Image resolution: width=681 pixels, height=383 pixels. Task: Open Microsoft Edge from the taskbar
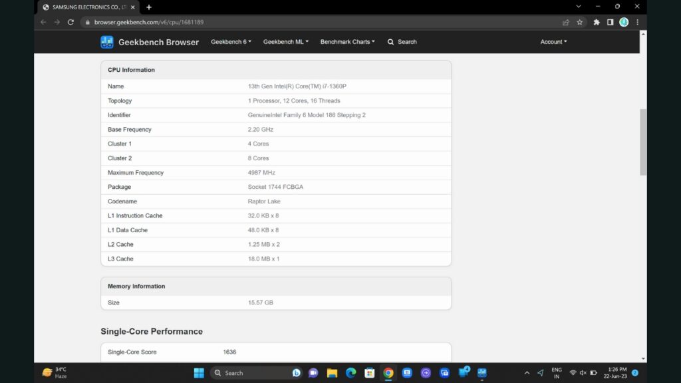tap(351, 372)
